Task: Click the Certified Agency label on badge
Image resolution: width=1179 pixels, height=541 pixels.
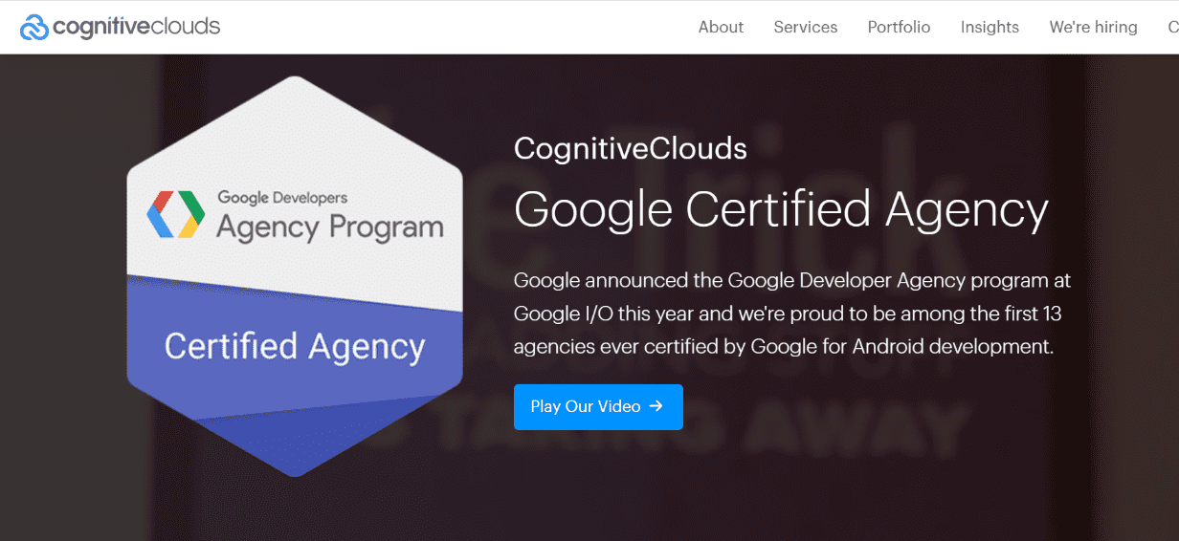Action: [x=295, y=346]
